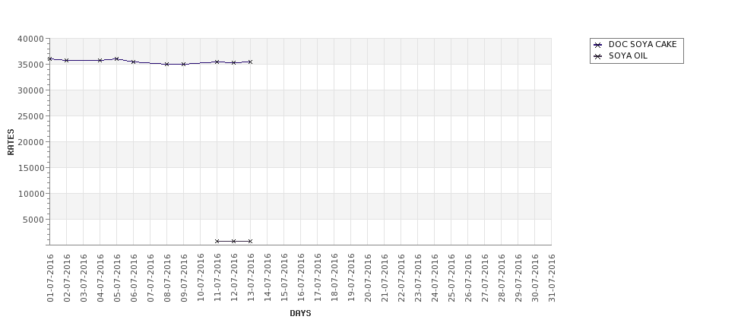Click the 02-07-2016 date label

click(x=67, y=278)
